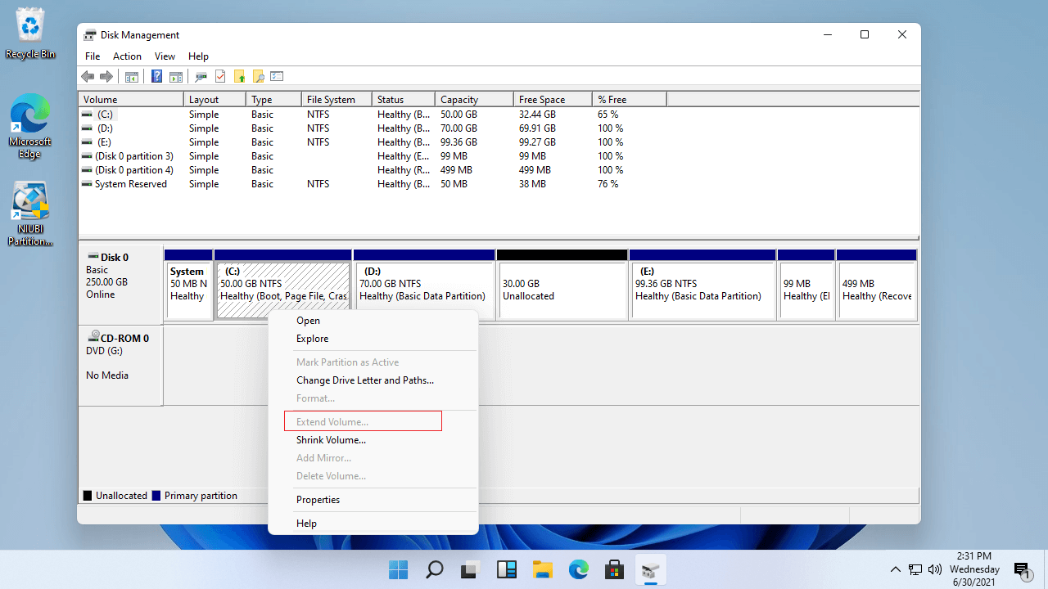Sort list by Free Space column header
Screen dimensions: 1048x589
tap(552, 100)
